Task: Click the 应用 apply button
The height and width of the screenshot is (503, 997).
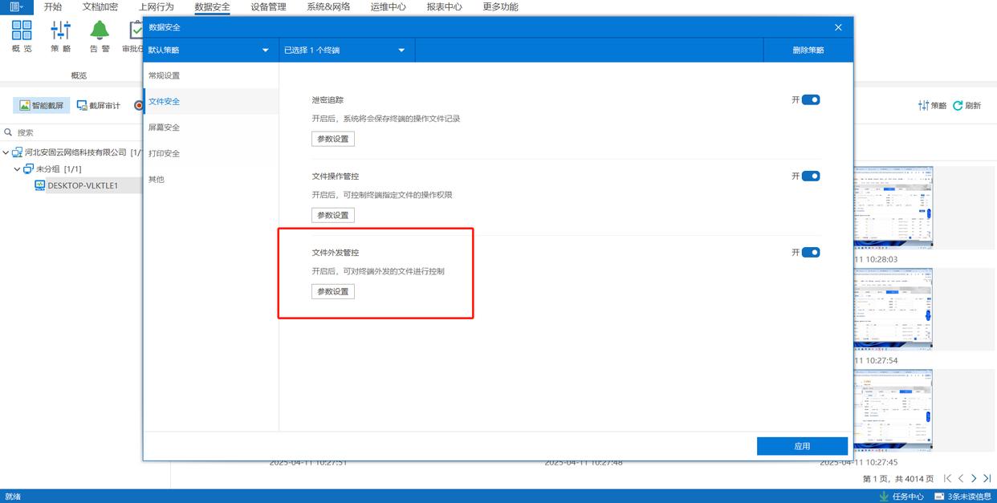Action: tap(802, 446)
